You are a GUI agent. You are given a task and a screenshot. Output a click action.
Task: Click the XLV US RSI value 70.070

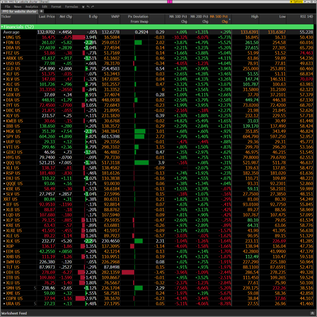pyautogui.click(x=306, y=79)
